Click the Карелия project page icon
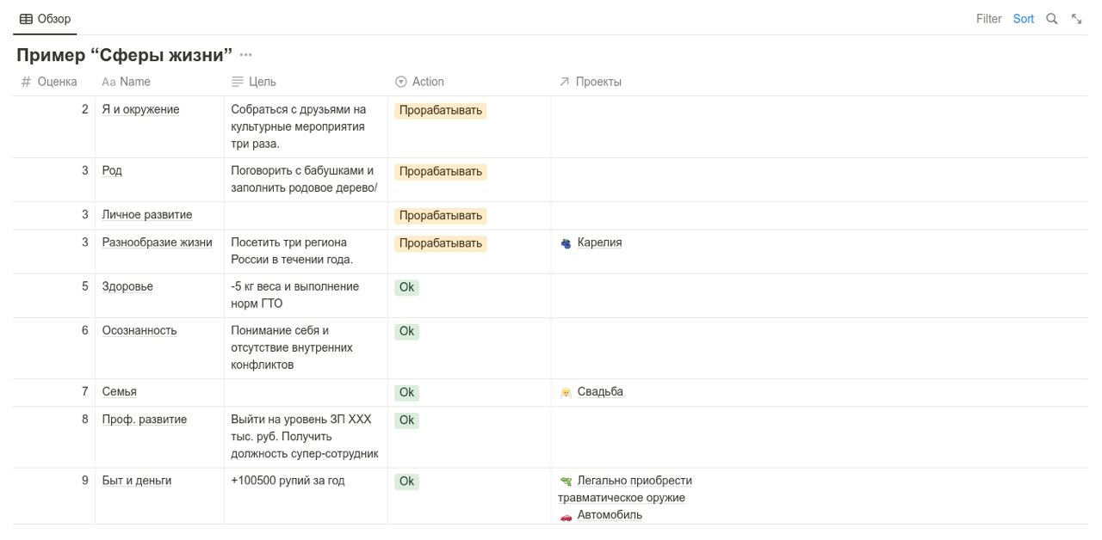The image size is (1102, 540). [x=566, y=243]
